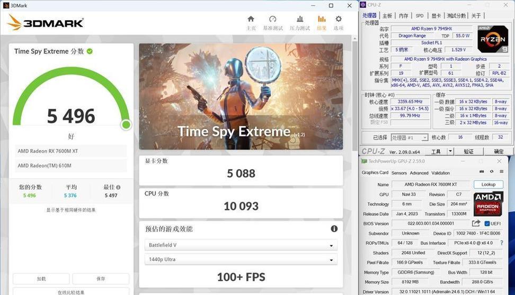Click the save button in 3DMark

pos(101,279)
